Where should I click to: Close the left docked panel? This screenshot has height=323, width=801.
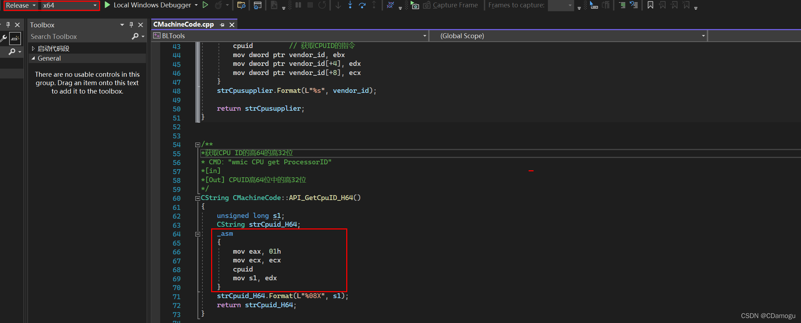click(17, 25)
